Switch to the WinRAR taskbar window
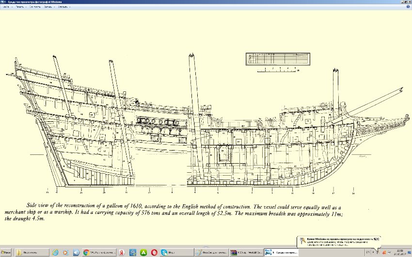 246,253
